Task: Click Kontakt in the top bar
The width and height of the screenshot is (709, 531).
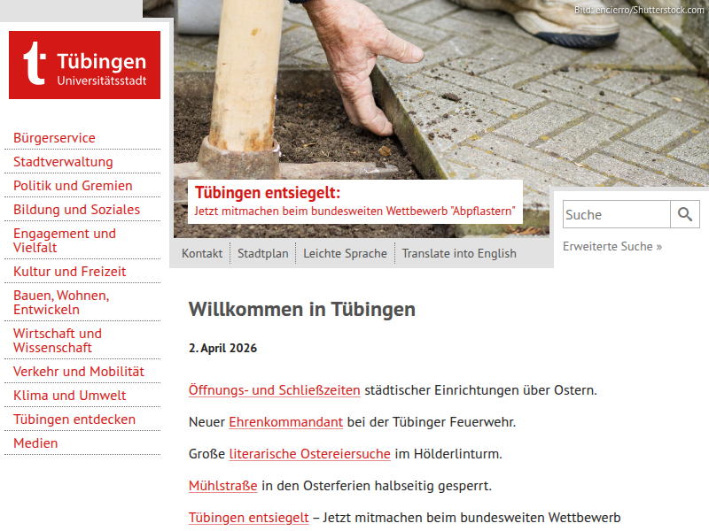Action: point(202,253)
